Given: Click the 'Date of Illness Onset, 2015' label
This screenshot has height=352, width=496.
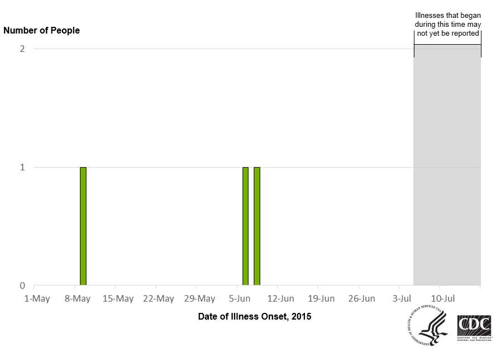Looking at the screenshot, I should [x=255, y=316].
